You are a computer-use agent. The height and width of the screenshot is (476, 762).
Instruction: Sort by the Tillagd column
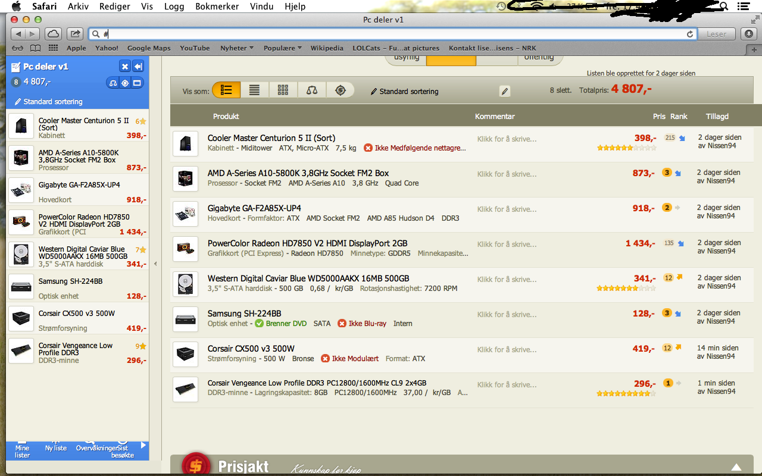717,117
